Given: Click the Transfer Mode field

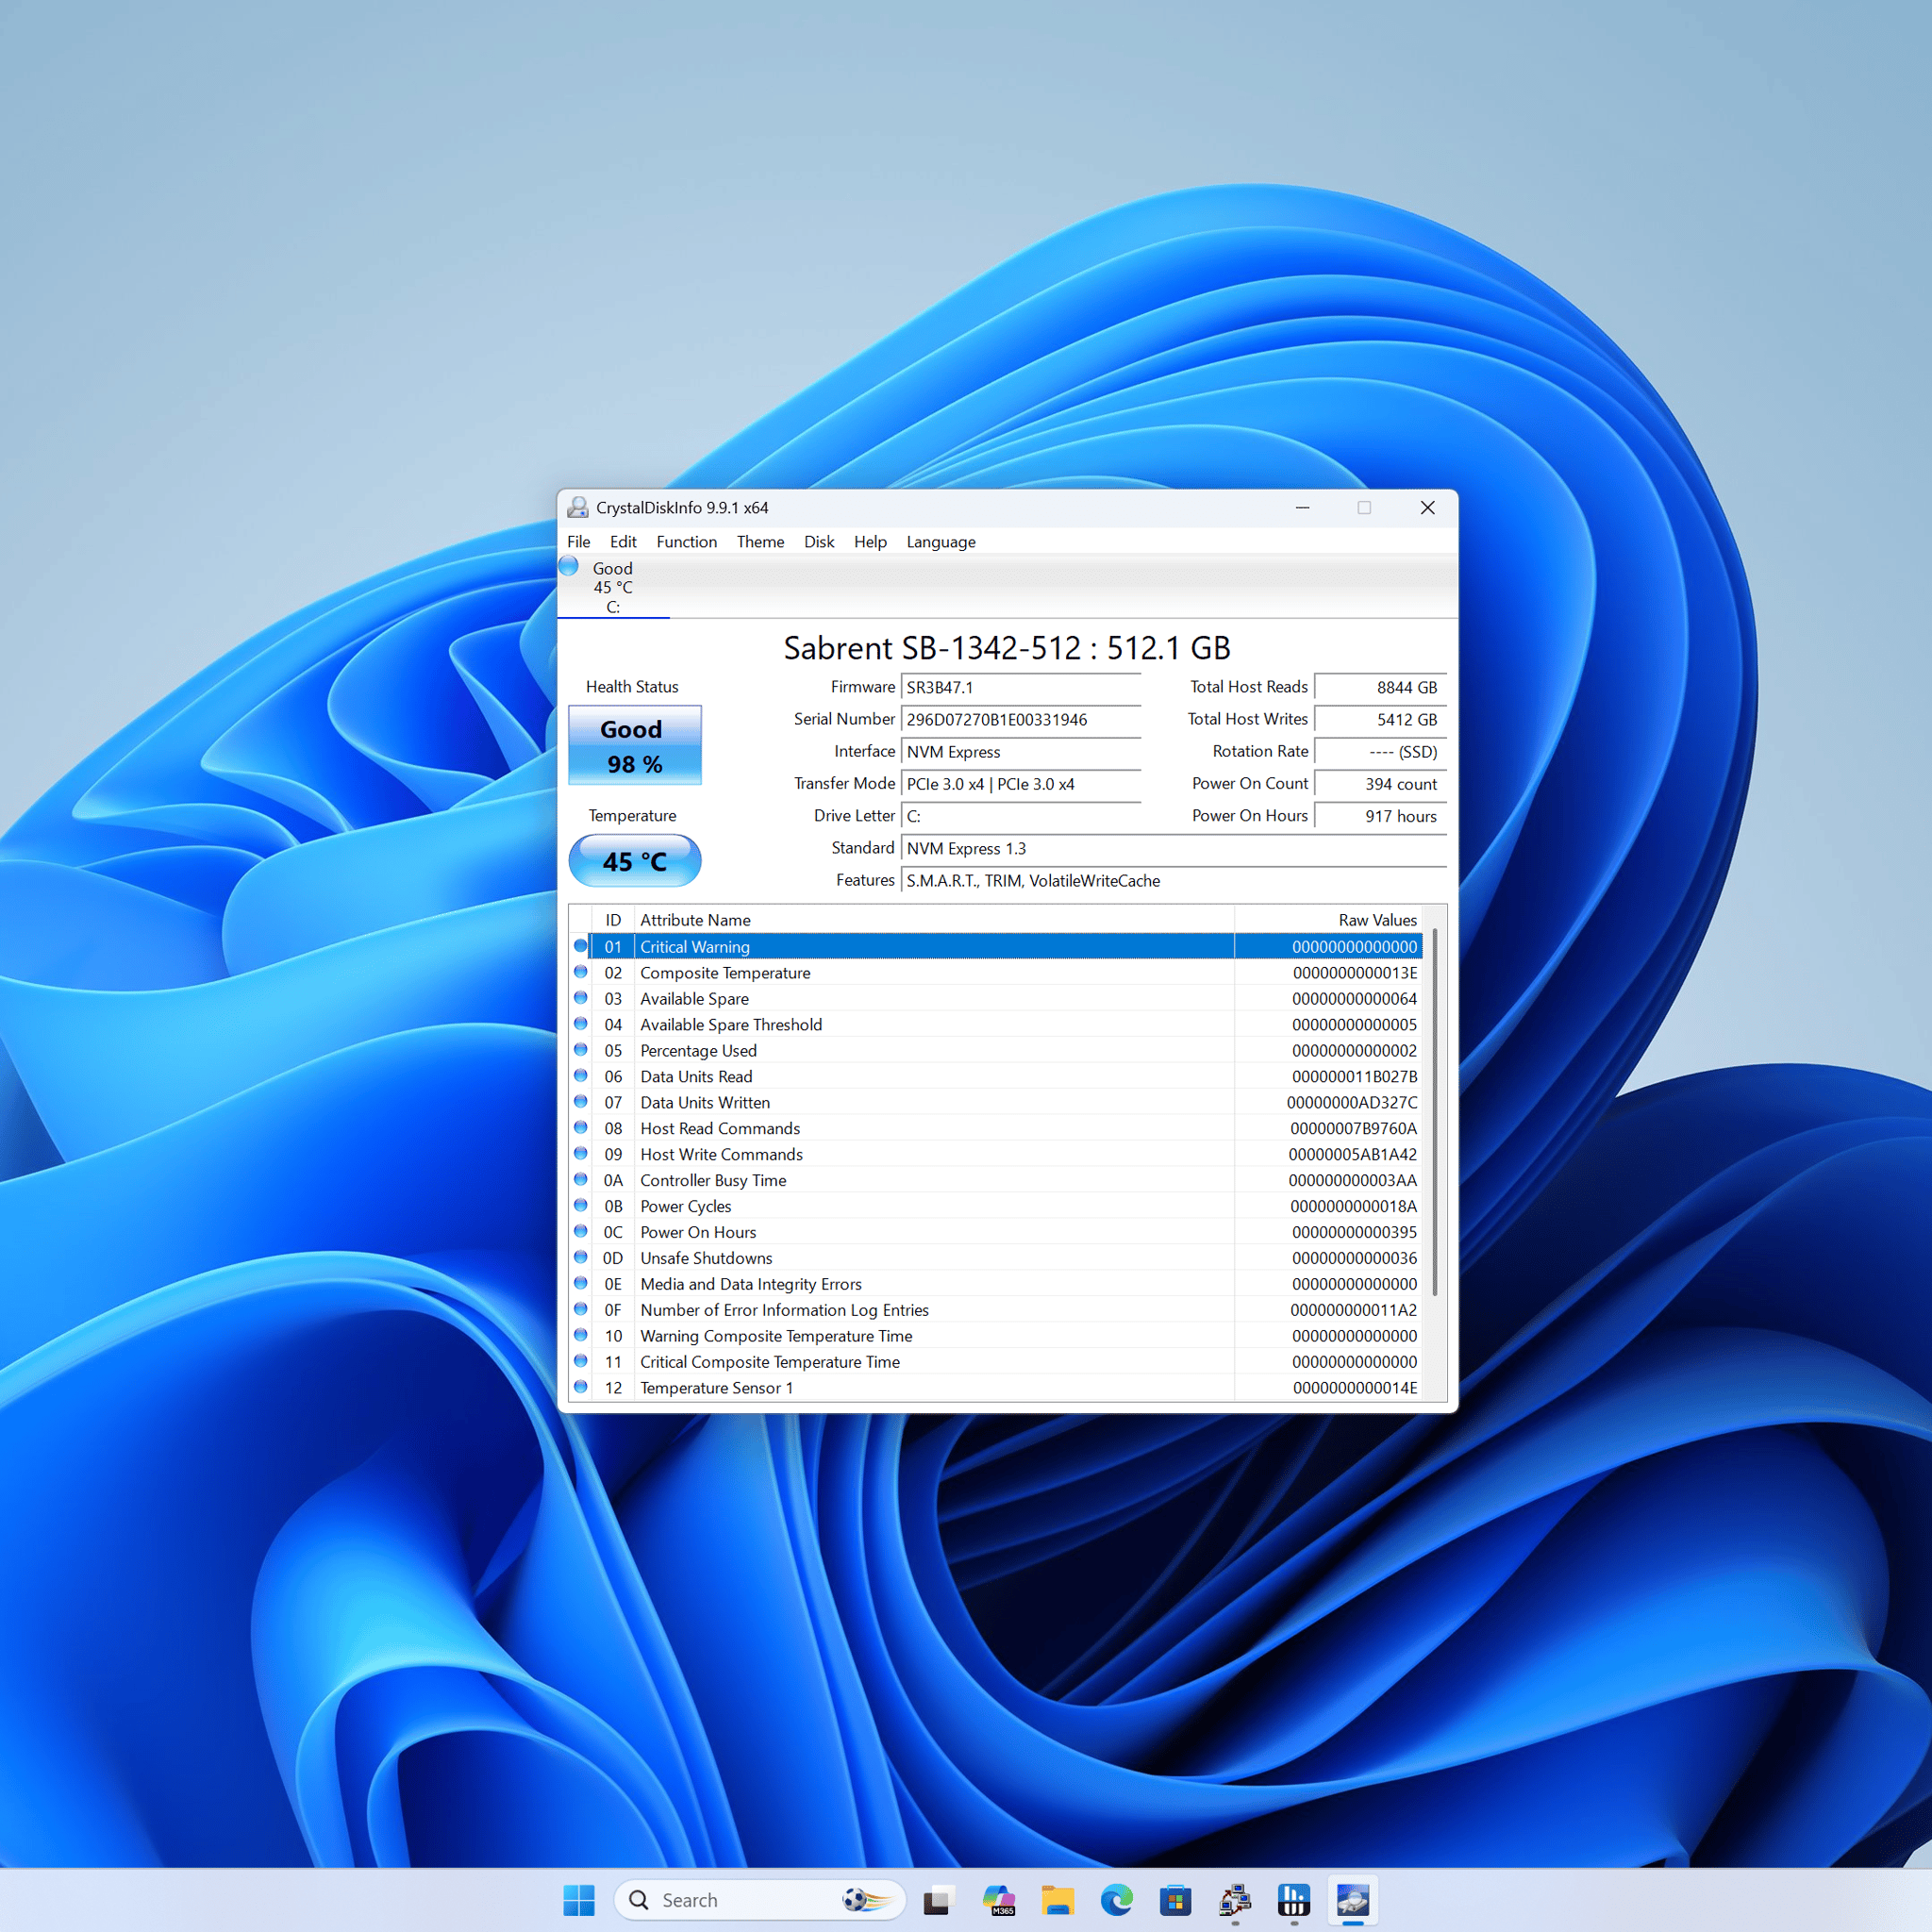Looking at the screenshot, I should pos(1021,784).
